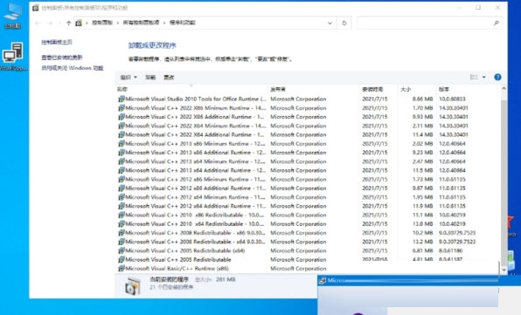
Task: Click the window title bar control panel icon
Action: coord(36,7)
